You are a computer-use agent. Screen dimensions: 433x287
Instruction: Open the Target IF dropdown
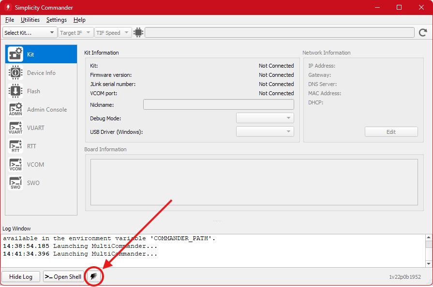(x=75, y=32)
